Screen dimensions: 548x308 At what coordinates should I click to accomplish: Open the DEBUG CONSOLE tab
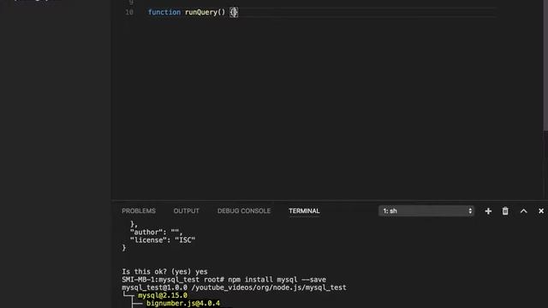click(244, 211)
